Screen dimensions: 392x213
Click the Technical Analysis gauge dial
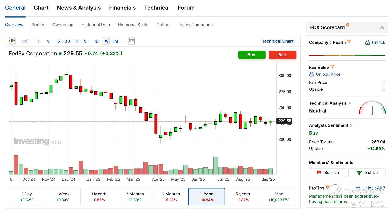(x=372, y=108)
